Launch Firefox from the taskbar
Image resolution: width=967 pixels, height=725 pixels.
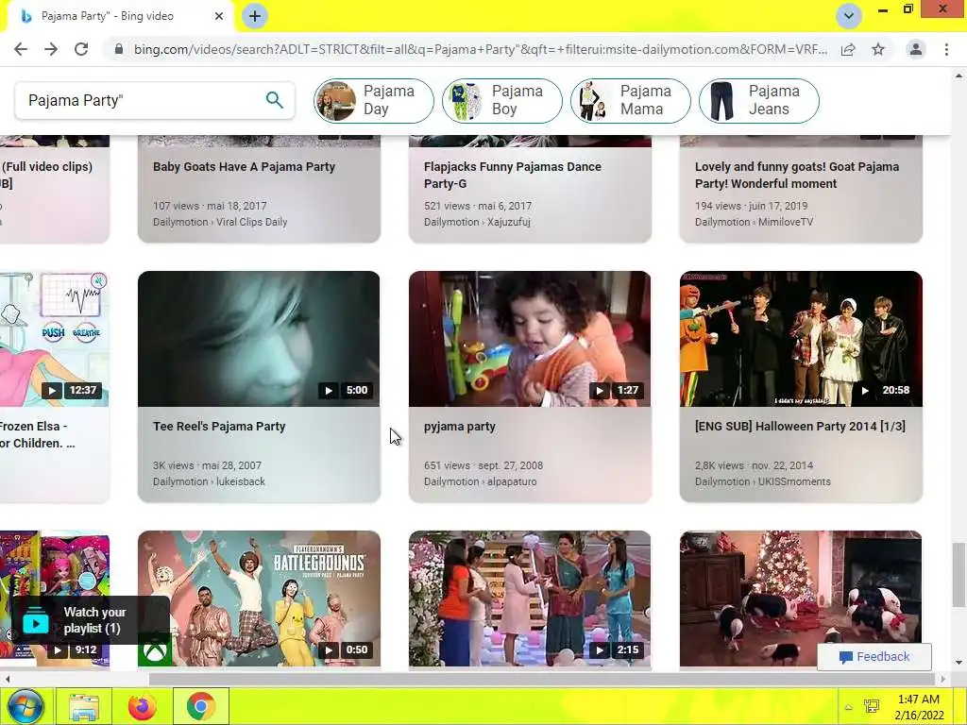(x=142, y=706)
